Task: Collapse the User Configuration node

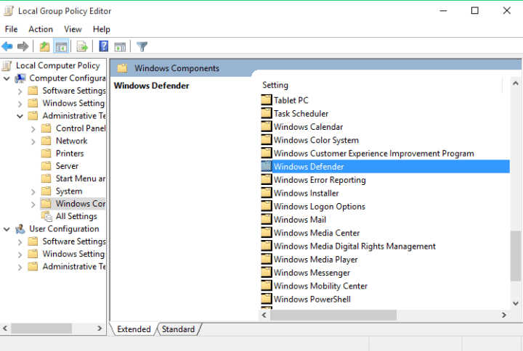Action: 7,229
